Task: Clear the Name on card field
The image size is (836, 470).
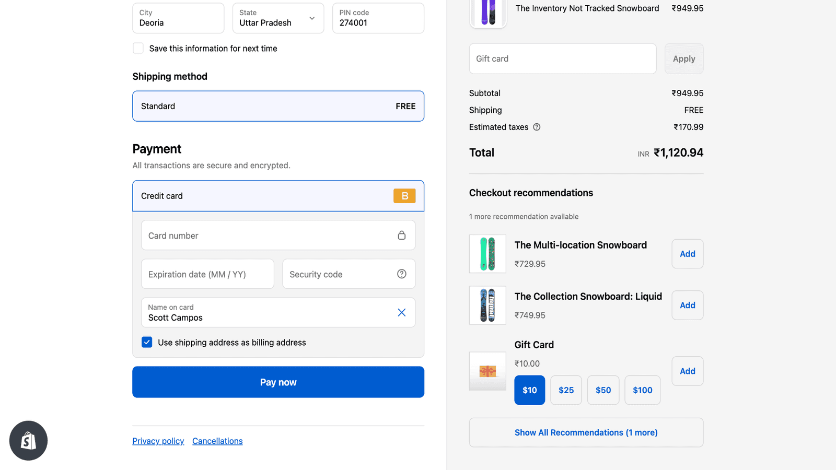Action: pos(401,312)
